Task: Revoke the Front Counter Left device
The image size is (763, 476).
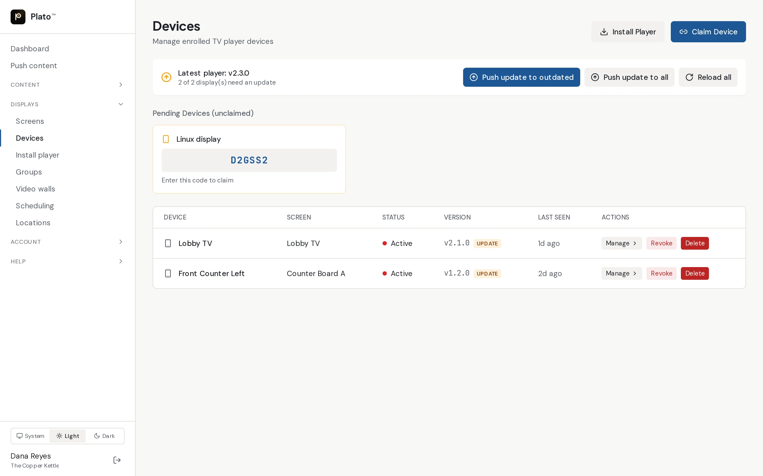Action: point(661,274)
